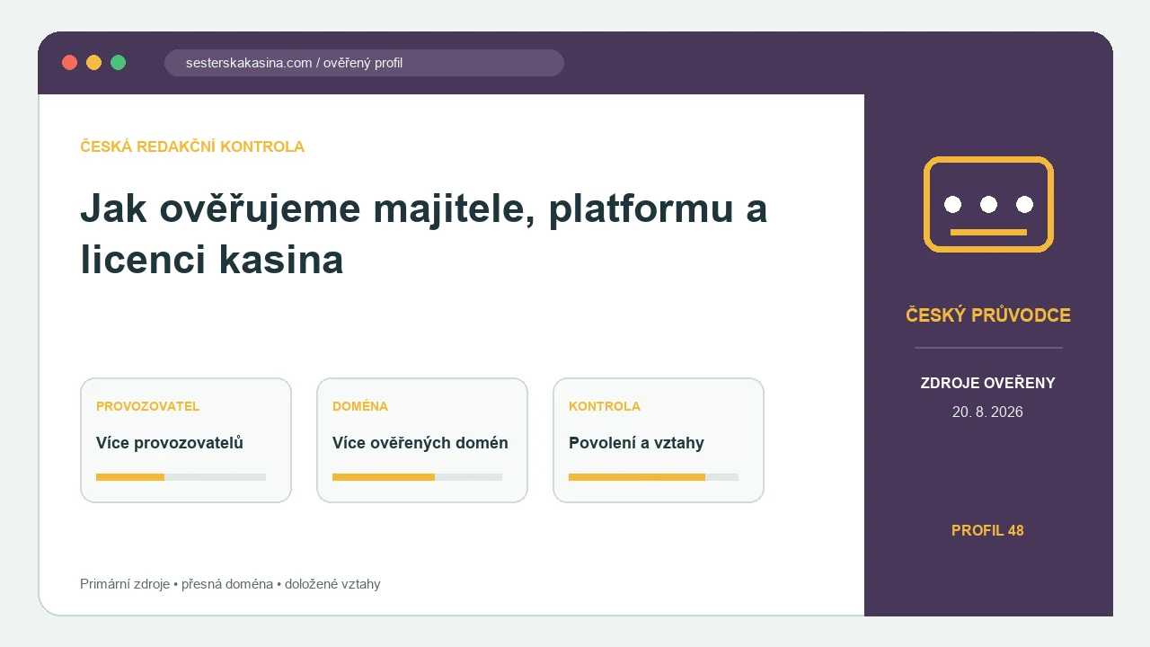Image resolution: width=1150 pixels, height=647 pixels.
Task: Click the text Více ověřených domén
Action: point(420,443)
